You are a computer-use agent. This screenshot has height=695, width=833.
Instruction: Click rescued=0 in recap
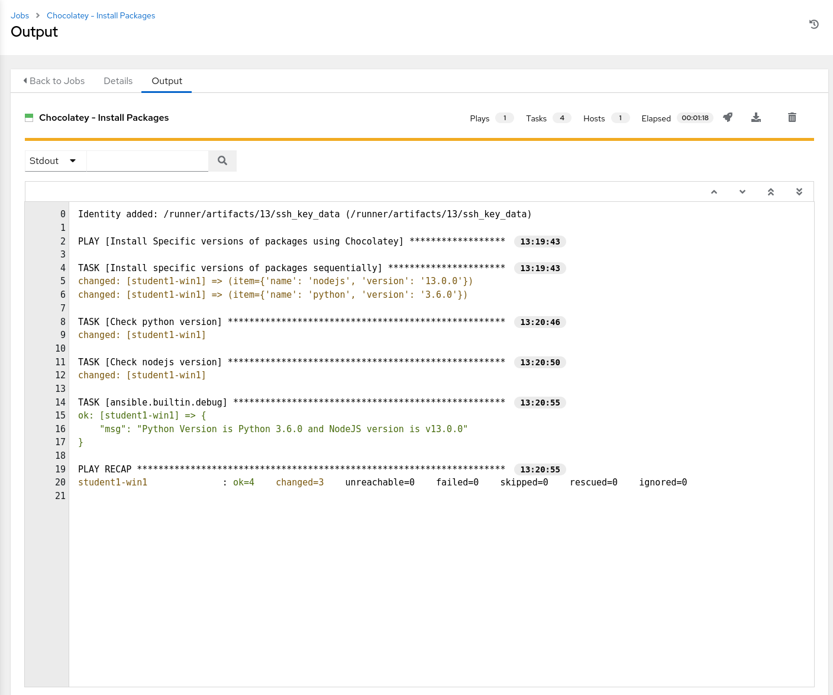593,482
